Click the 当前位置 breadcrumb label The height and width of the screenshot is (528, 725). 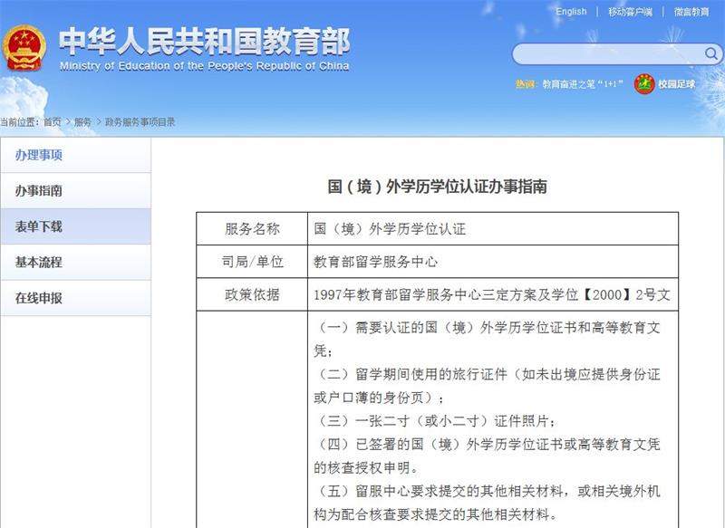click(x=18, y=122)
